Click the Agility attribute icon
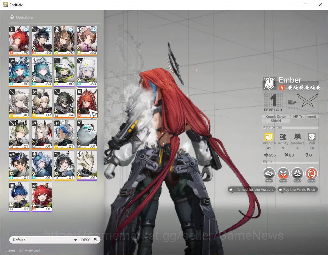Screen dimensions: 328x255 coord(283,137)
